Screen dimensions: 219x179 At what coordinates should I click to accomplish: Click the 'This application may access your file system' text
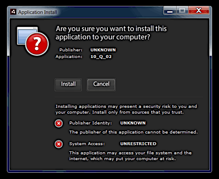[x=130, y=156]
